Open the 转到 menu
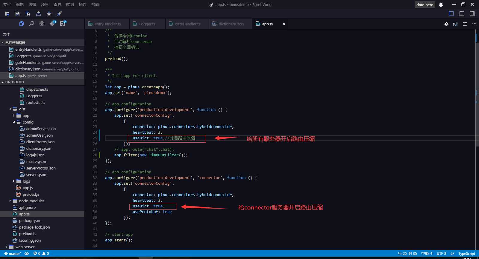Image resolution: width=479 pixels, height=259 pixels. pos(70,4)
